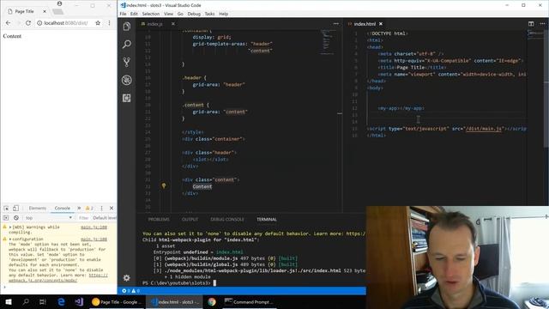Open a new Chrome tab
Screen dimensions: 549x309
58,11
